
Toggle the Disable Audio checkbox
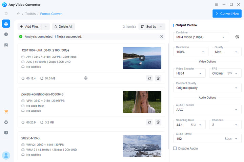point(175,148)
